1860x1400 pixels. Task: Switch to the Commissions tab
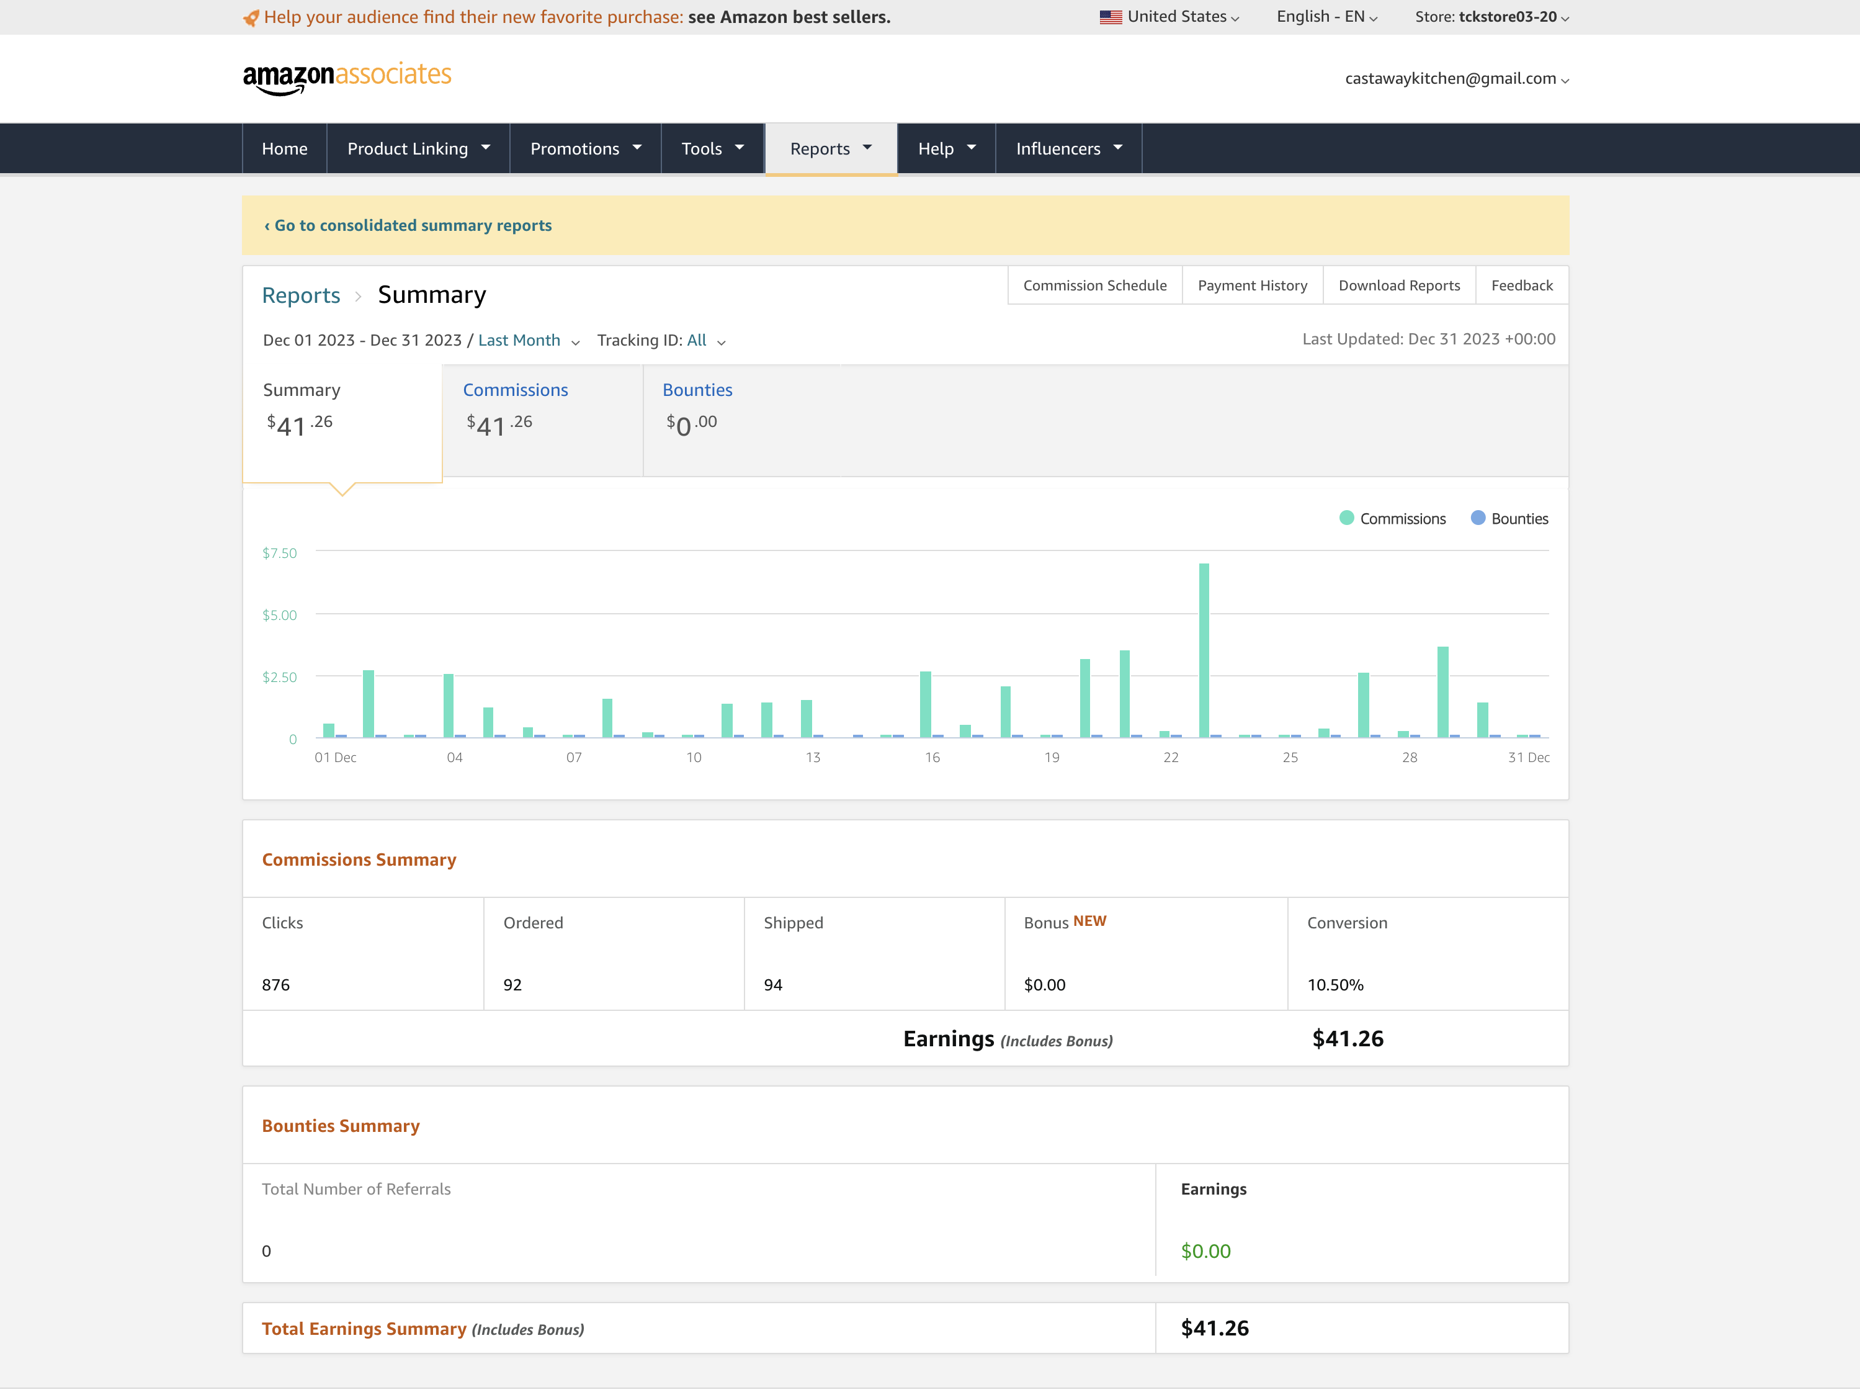coord(542,420)
